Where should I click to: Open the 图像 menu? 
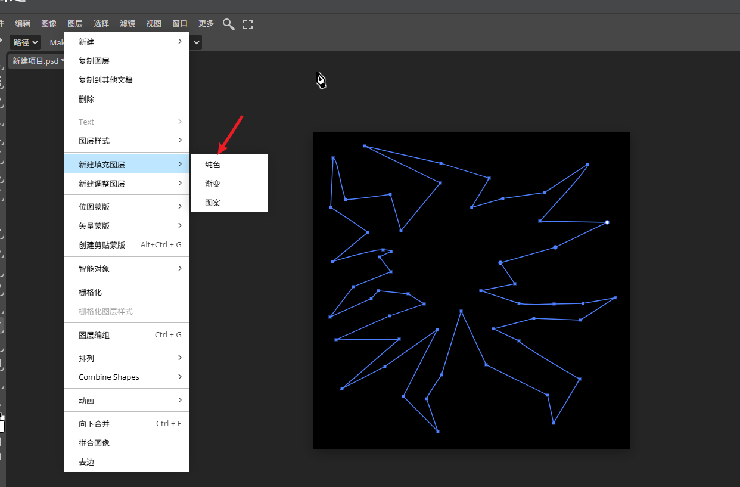(x=49, y=23)
